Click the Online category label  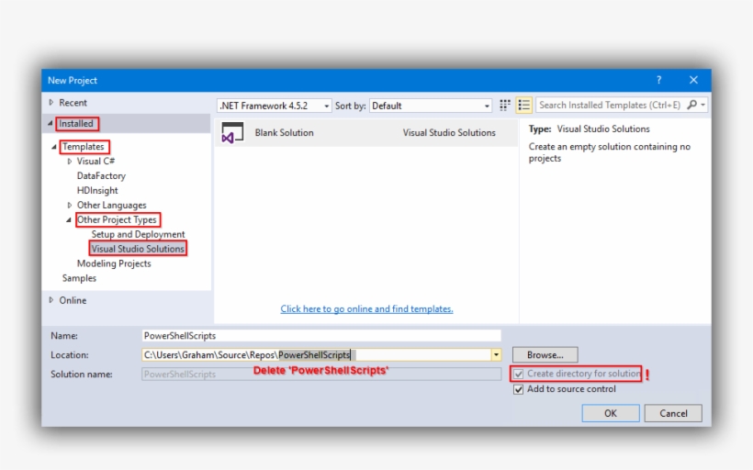pos(73,300)
